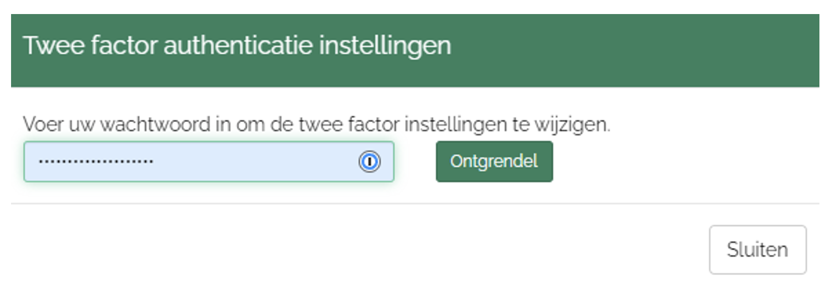
Task: Click 'instellingen' in the dialog title
Action: [x=385, y=45]
